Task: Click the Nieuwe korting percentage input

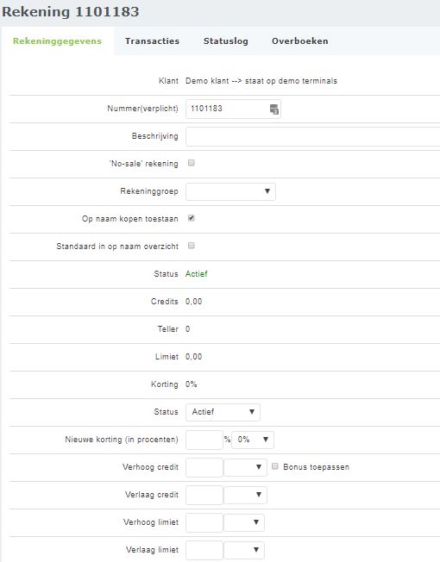Action: coord(204,440)
